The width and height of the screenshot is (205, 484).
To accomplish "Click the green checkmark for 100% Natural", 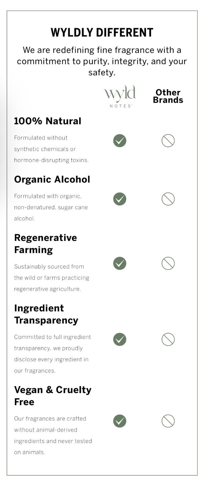I will coord(120,141).
